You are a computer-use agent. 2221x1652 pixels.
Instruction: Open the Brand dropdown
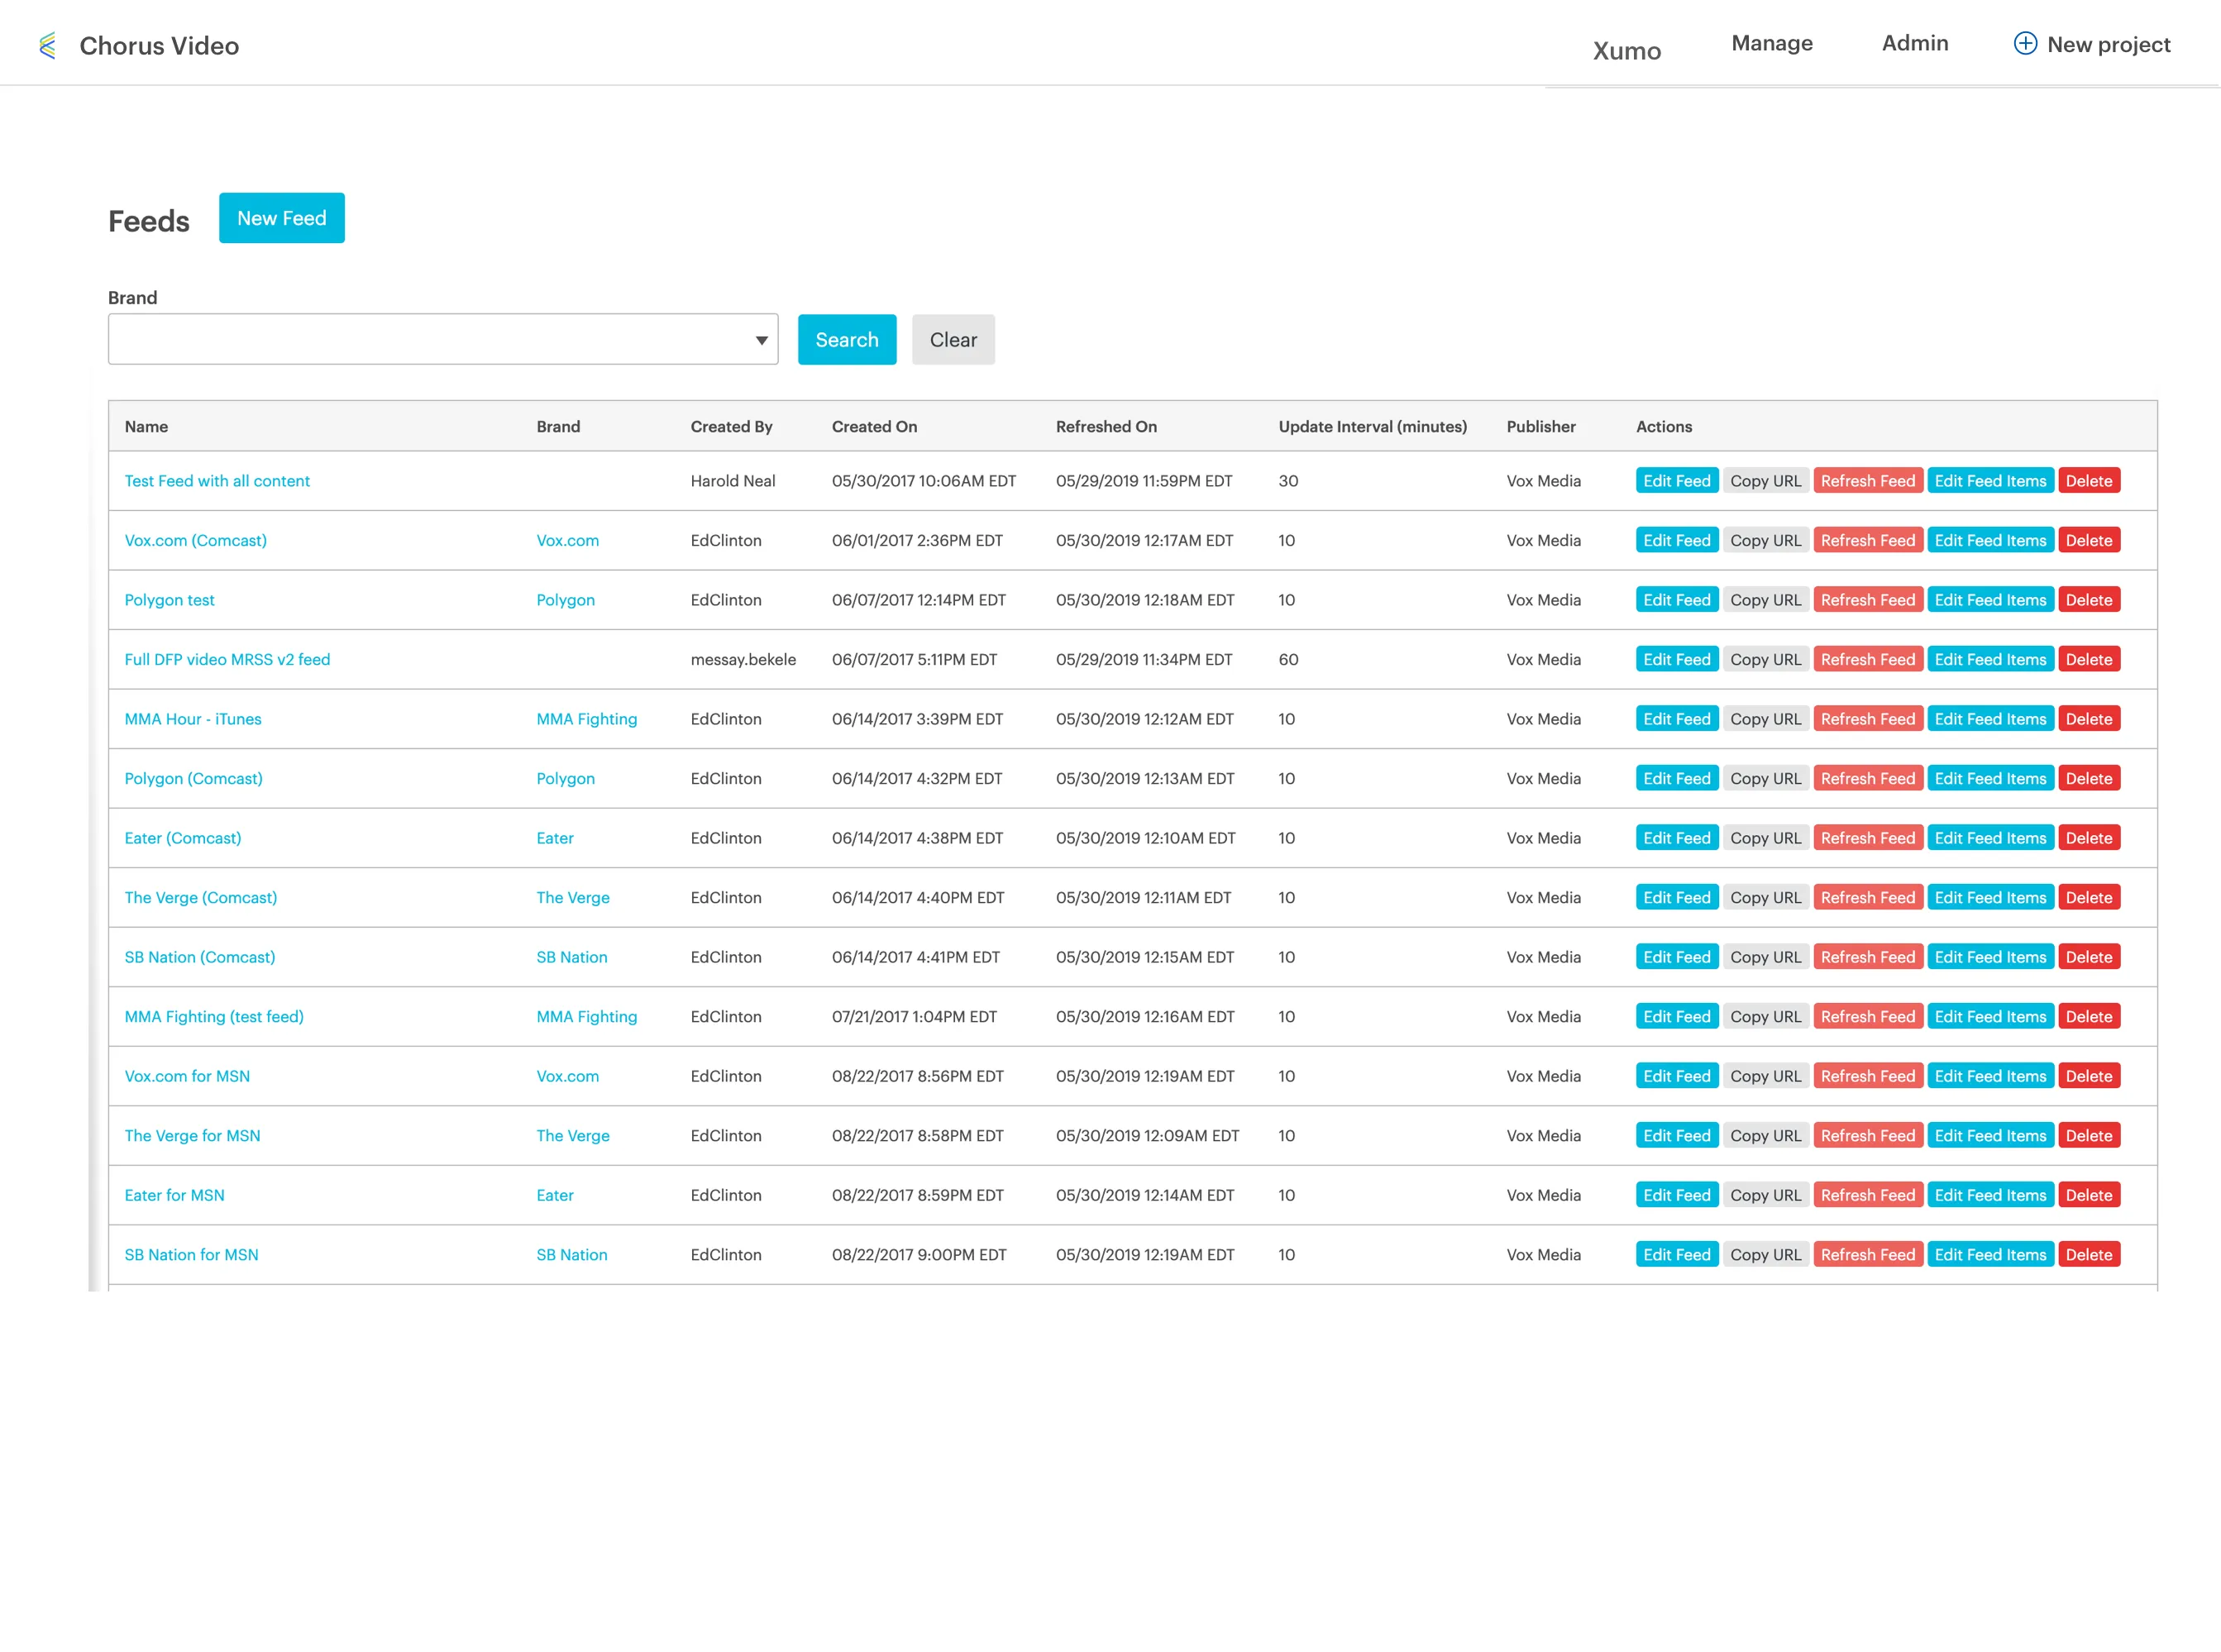coord(443,340)
